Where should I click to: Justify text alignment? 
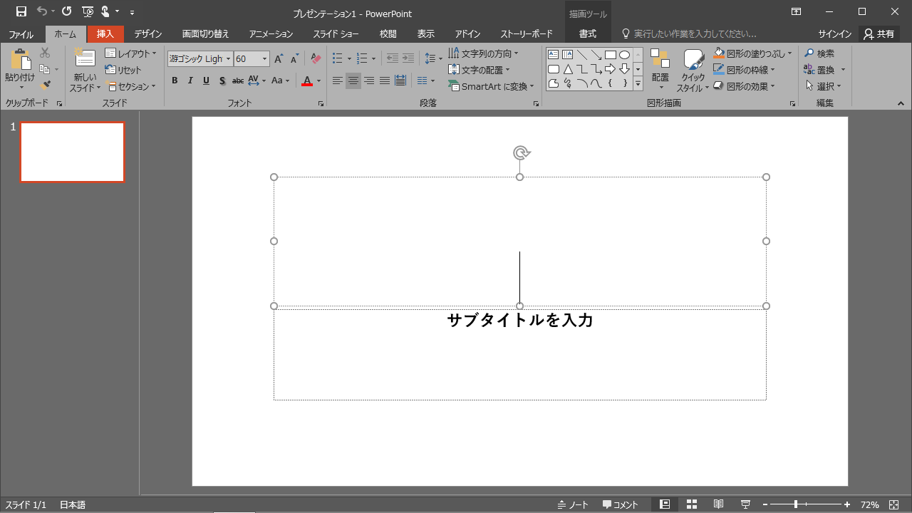coord(385,81)
